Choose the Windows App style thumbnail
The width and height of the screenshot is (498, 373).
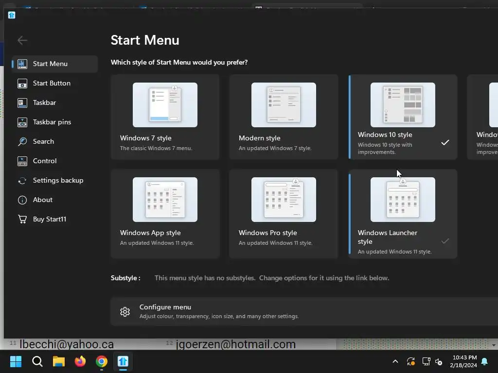pyautogui.click(x=165, y=200)
